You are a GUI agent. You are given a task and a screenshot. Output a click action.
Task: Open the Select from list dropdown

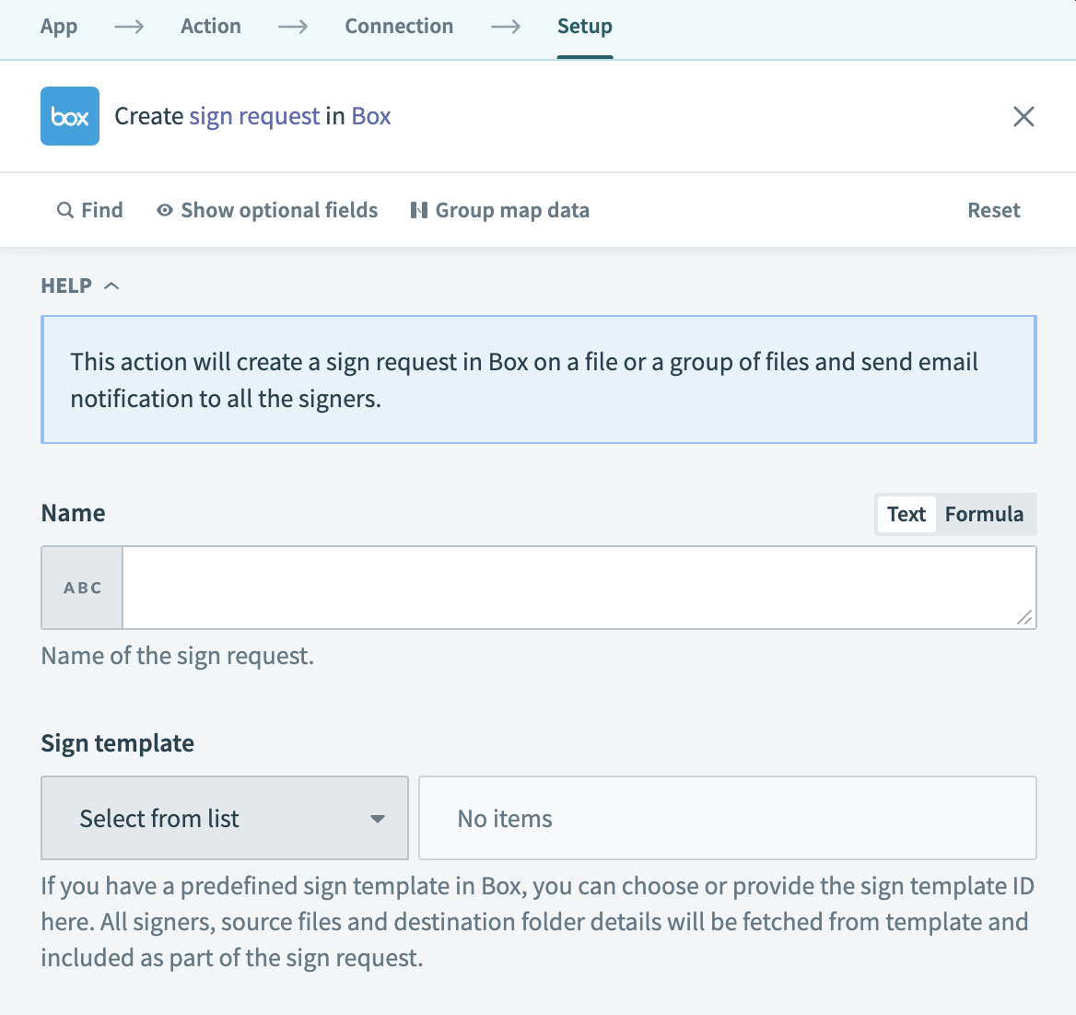[x=225, y=818]
